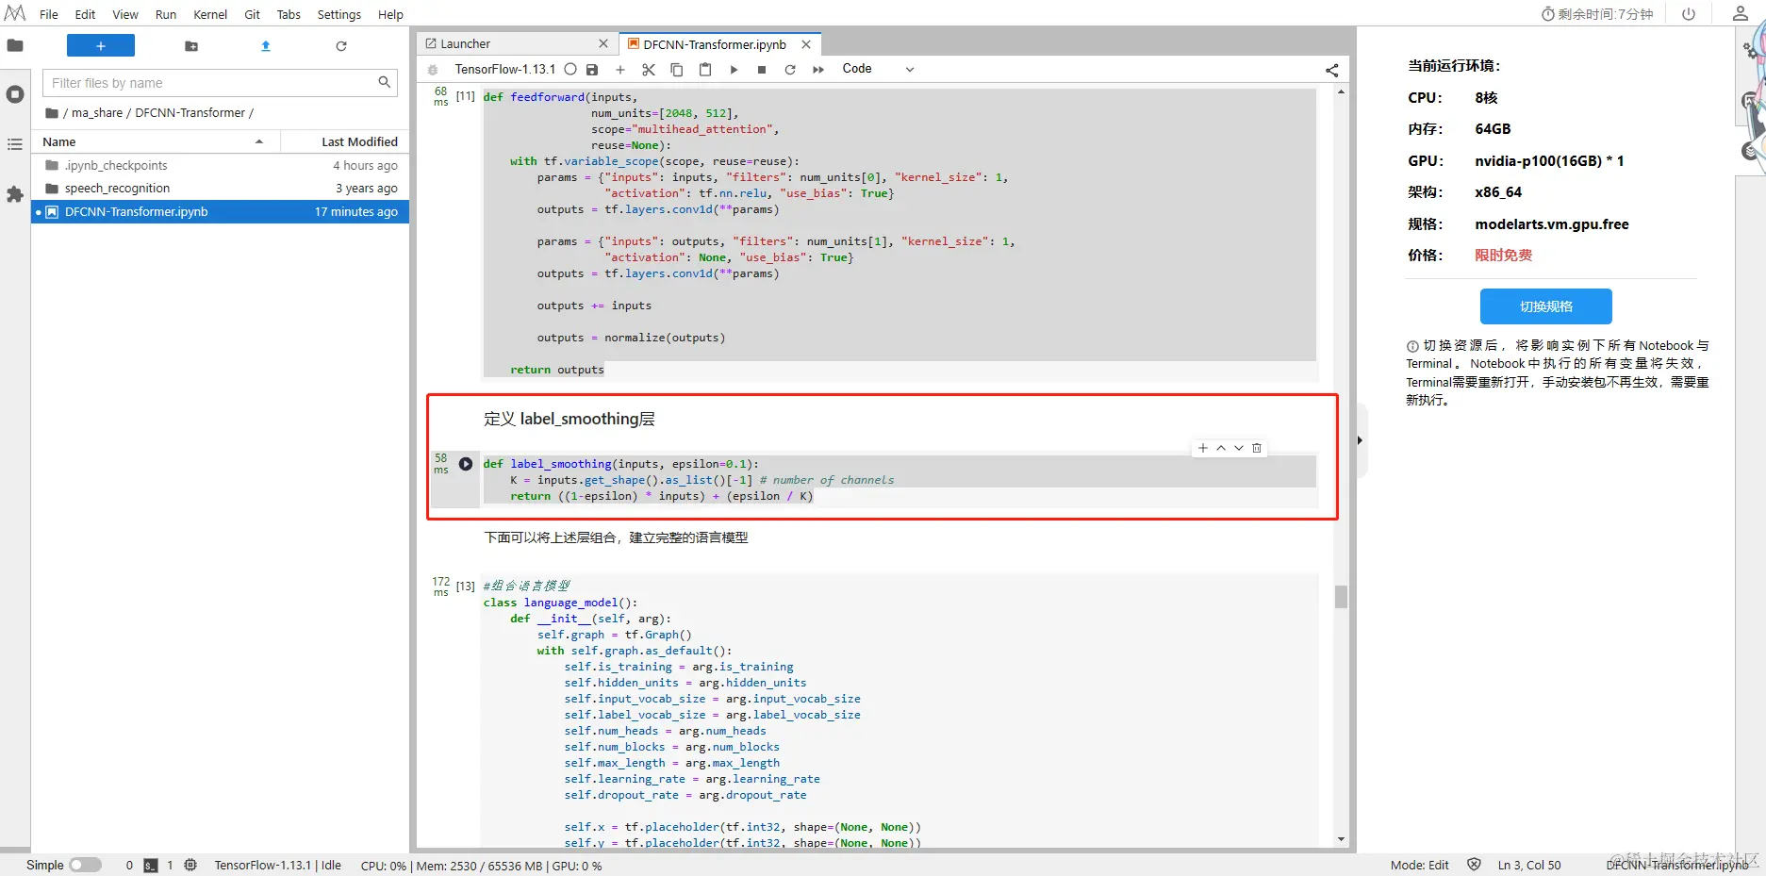This screenshot has height=876, width=1766.
Task: Toggle Simple interface mode switch
Action: [85, 865]
